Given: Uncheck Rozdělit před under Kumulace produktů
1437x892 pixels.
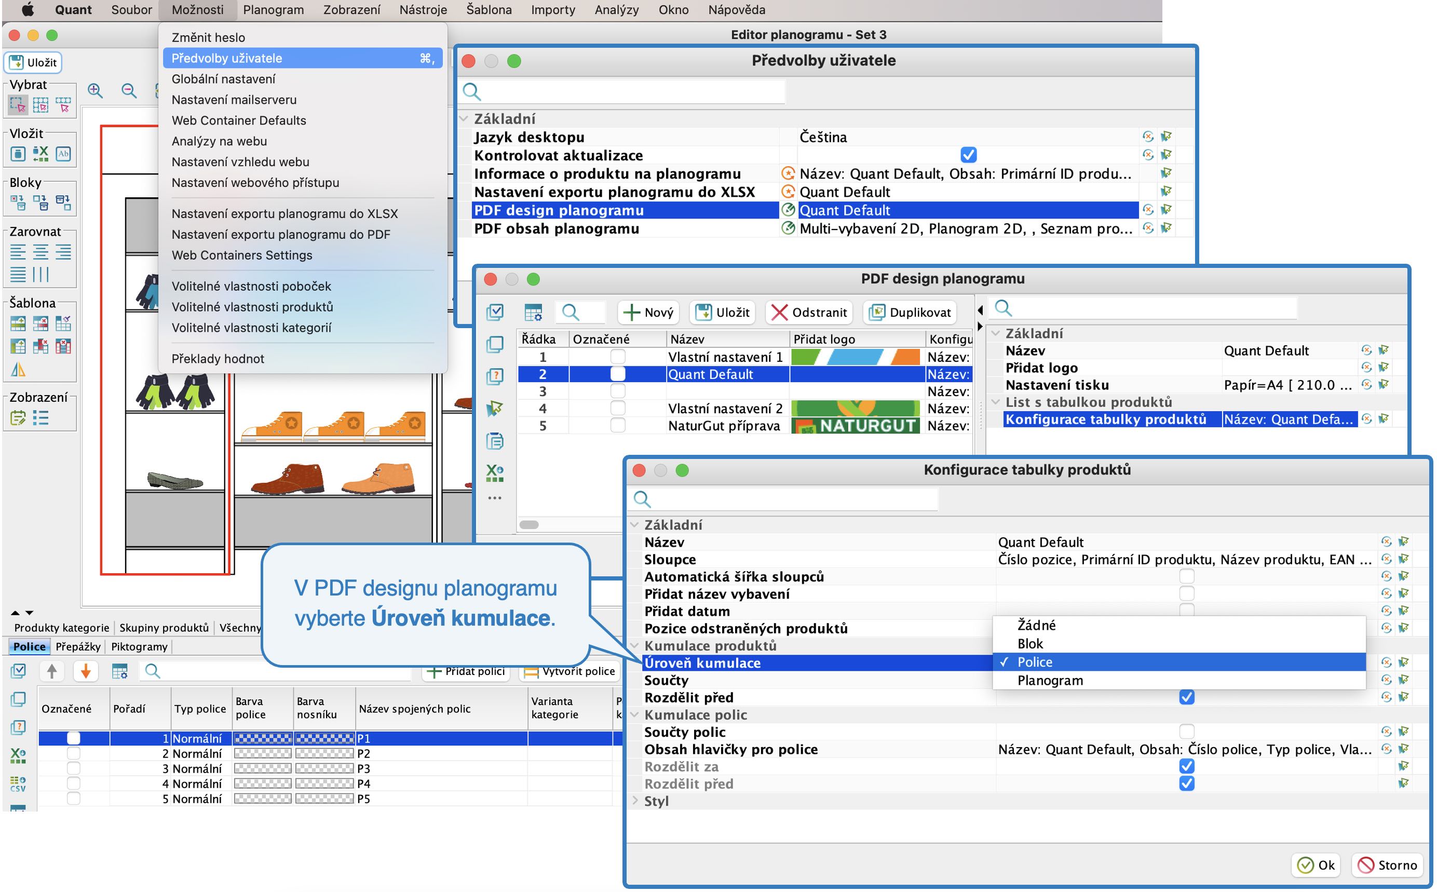Looking at the screenshot, I should 1187,698.
